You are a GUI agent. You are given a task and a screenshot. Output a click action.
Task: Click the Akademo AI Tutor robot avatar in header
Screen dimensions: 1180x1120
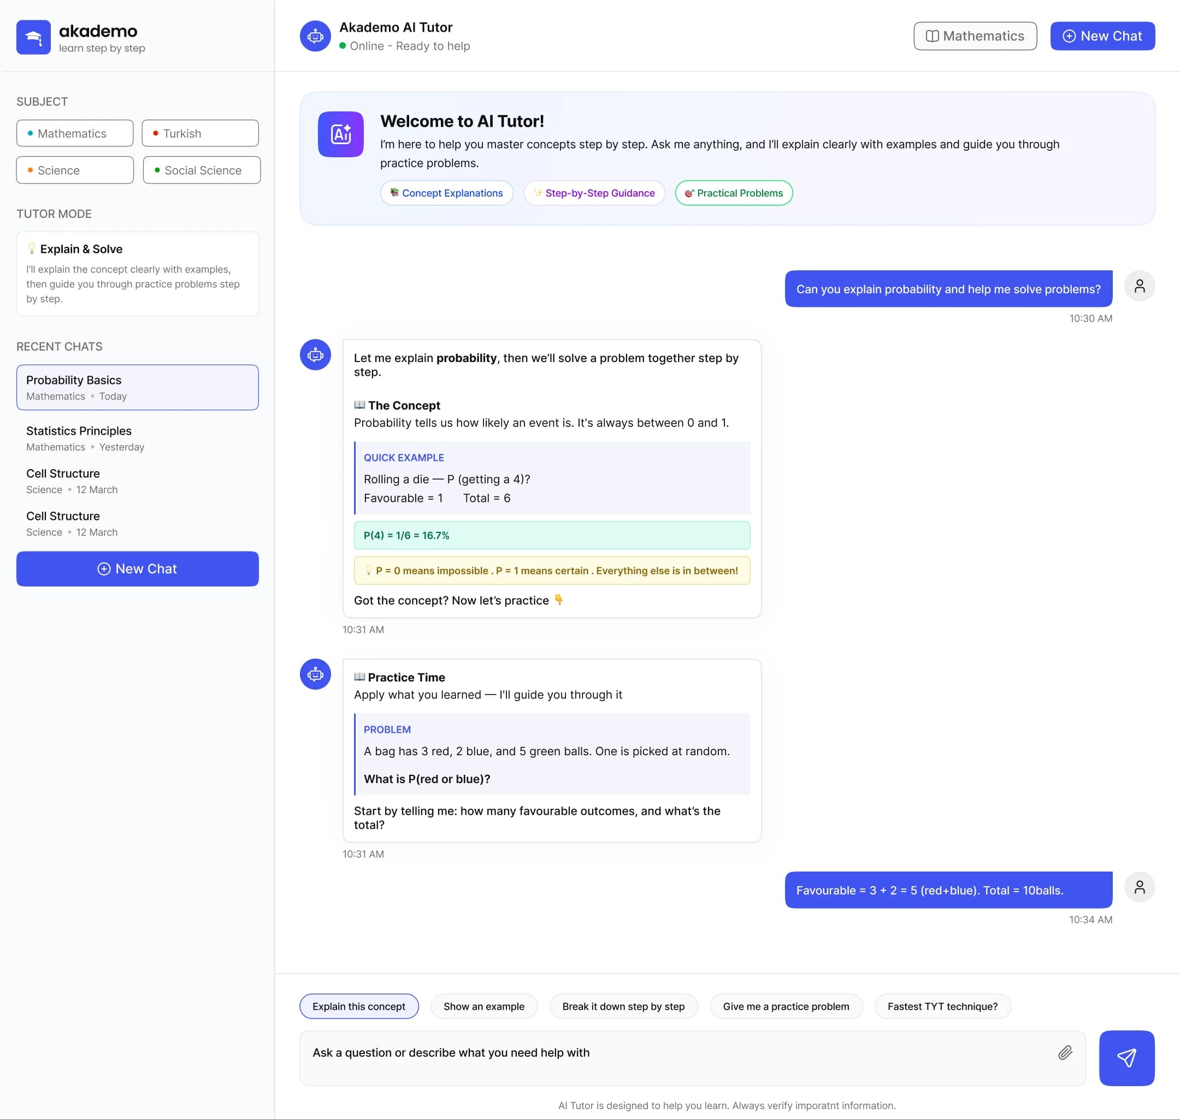[315, 37]
